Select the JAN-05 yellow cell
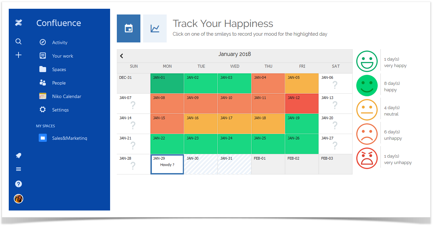The height and width of the screenshot is (227, 435). coord(302,84)
